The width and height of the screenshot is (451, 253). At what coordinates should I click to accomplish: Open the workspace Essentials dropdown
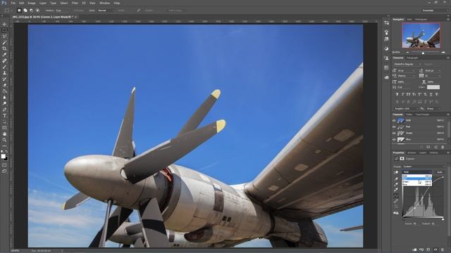435,11
